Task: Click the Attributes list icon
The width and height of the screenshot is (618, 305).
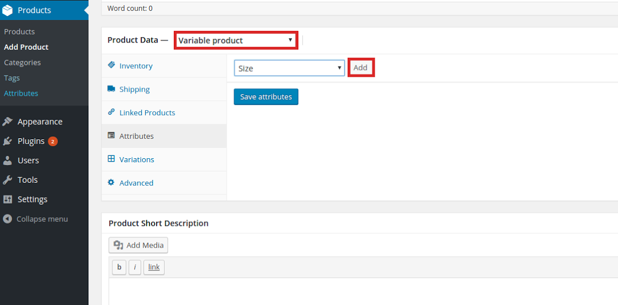Action: pyautogui.click(x=111, y=136)
